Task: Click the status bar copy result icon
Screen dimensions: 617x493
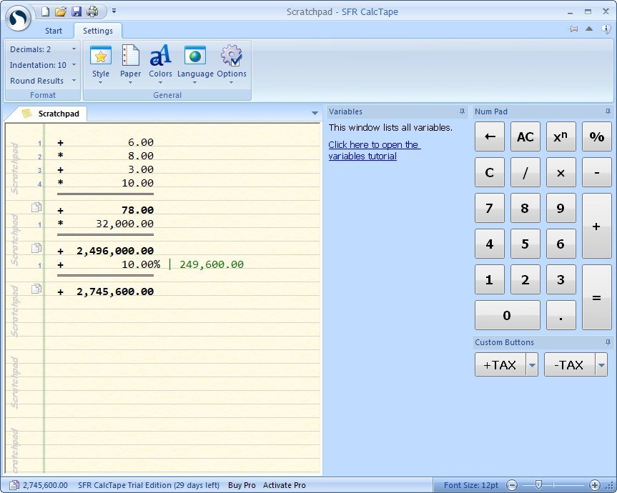Action: 14,485
